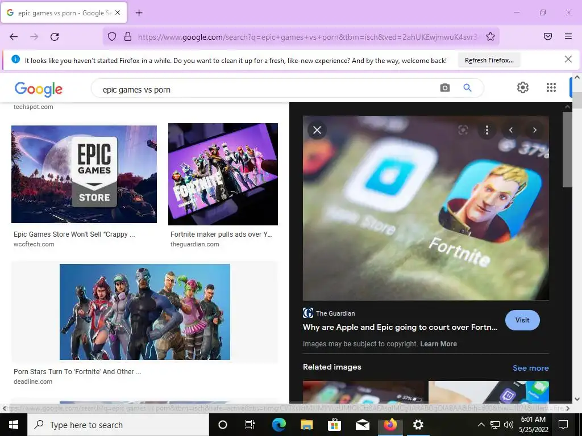Dismiss the Firefox refresh notification bar

coord(568,59)
